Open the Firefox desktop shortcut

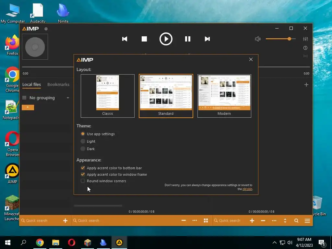[x=12, y=45]
